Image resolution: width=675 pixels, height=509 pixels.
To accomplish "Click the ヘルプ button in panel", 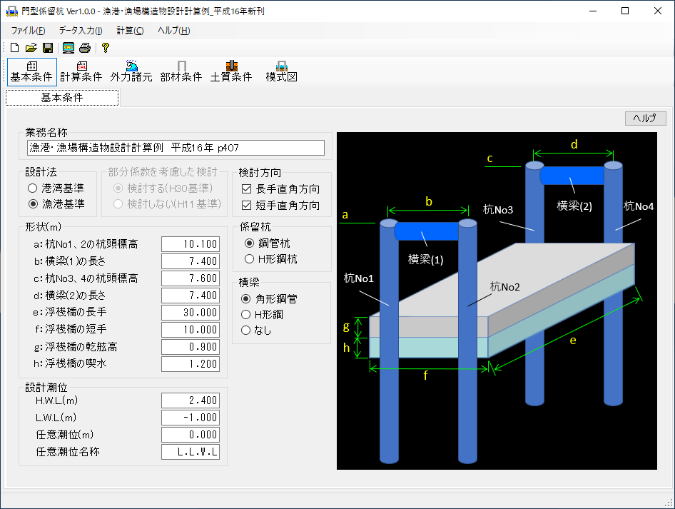I will 645,118.
